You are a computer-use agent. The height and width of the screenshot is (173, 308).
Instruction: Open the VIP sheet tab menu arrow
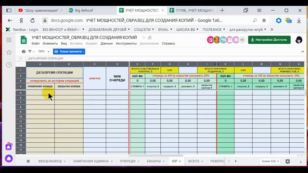point(180,161)
